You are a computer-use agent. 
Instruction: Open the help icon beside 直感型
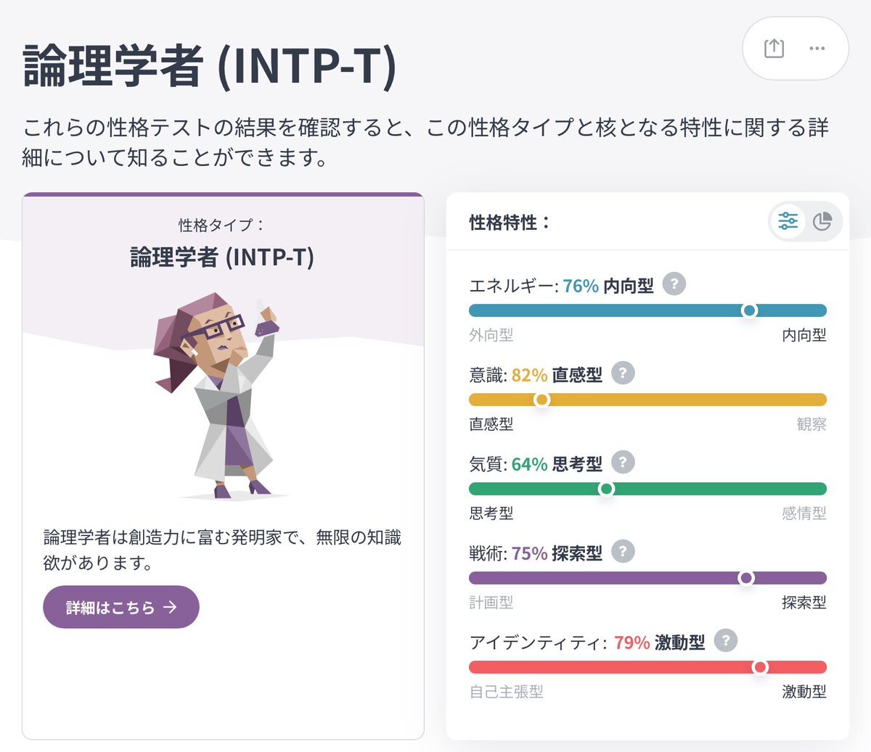pyautogui.click(x=623, y=373)
